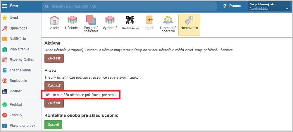The image size is (293, 132).
Task: Select the Nastavenia gears tab
Action: click(189, 25)
